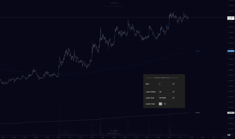
Task: Click the white WrVWAP label on the chart
Action: tap(197, 113)
